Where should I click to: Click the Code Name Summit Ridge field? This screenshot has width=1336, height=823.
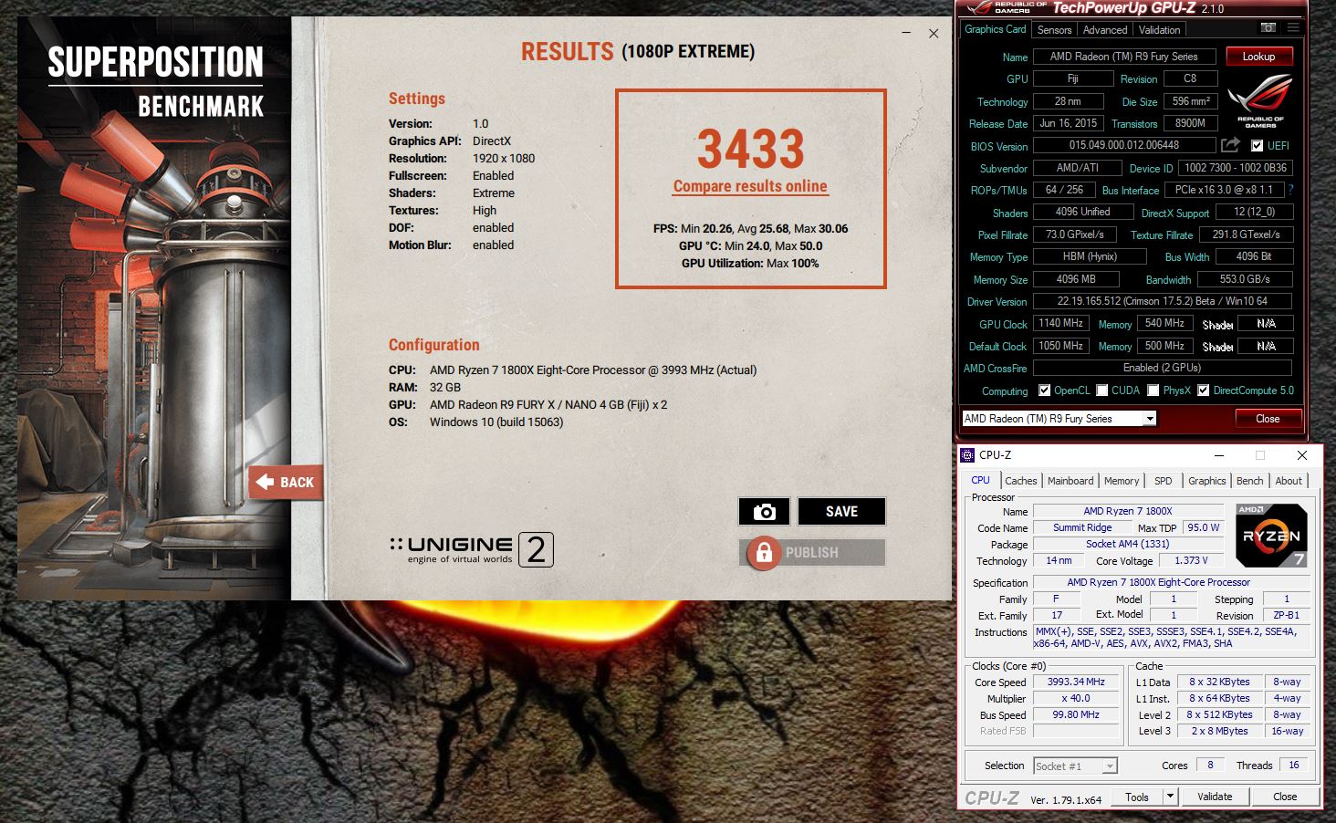pos(1082,527)
